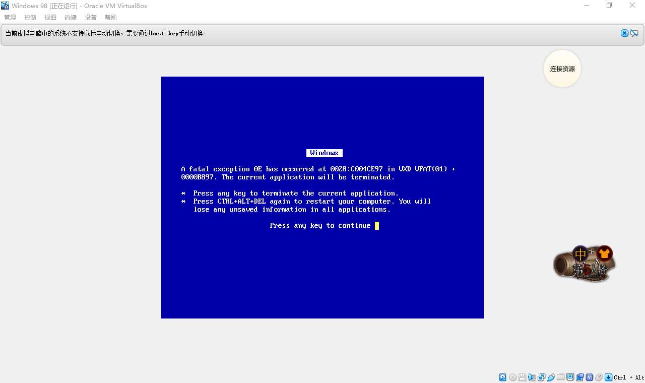Click the shared folders status icon

(560, 377)
